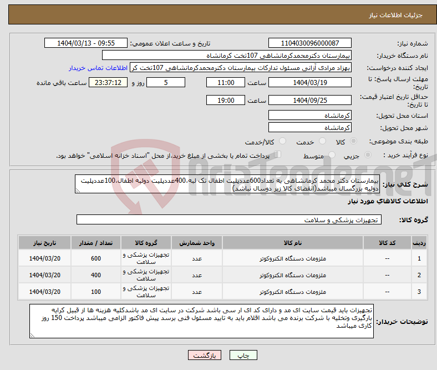Open the اطلاعات تماس خریدار link
The width and height of the screenshot is (437, 370).
(x=98, y=68)
